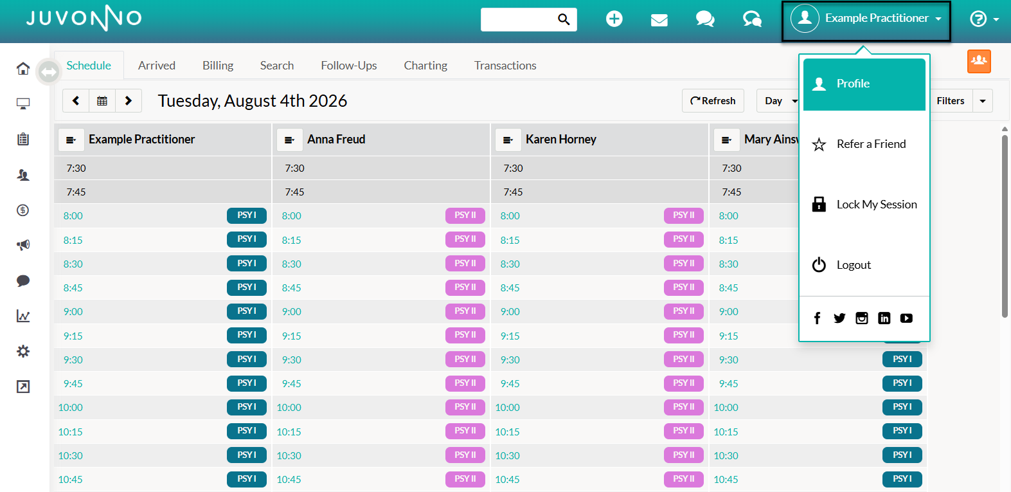Screen dimensions: 1011x492
Task: Select Profile in the user menu
Action: [864, 84]
